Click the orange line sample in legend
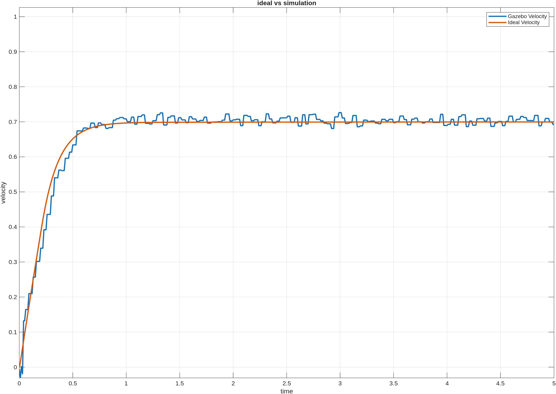Image resolution: width=556 pixels, height=394 pixels. pos(497,22)
